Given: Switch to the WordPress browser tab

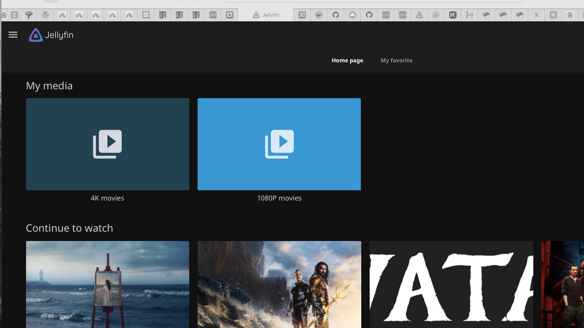Looking at the screenshot, I should tap(46, 15).
